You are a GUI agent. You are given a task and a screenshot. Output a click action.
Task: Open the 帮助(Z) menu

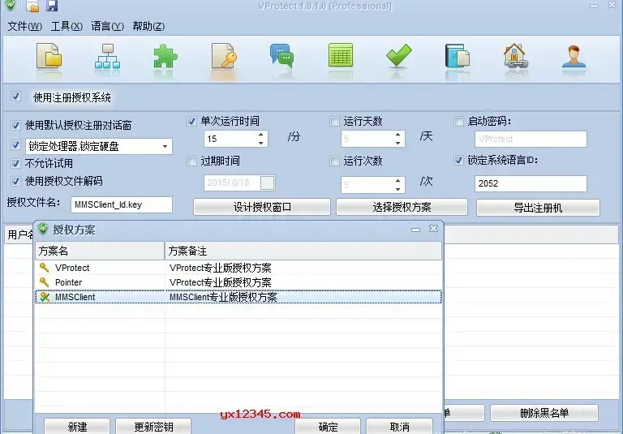click(x=148, y=26)
